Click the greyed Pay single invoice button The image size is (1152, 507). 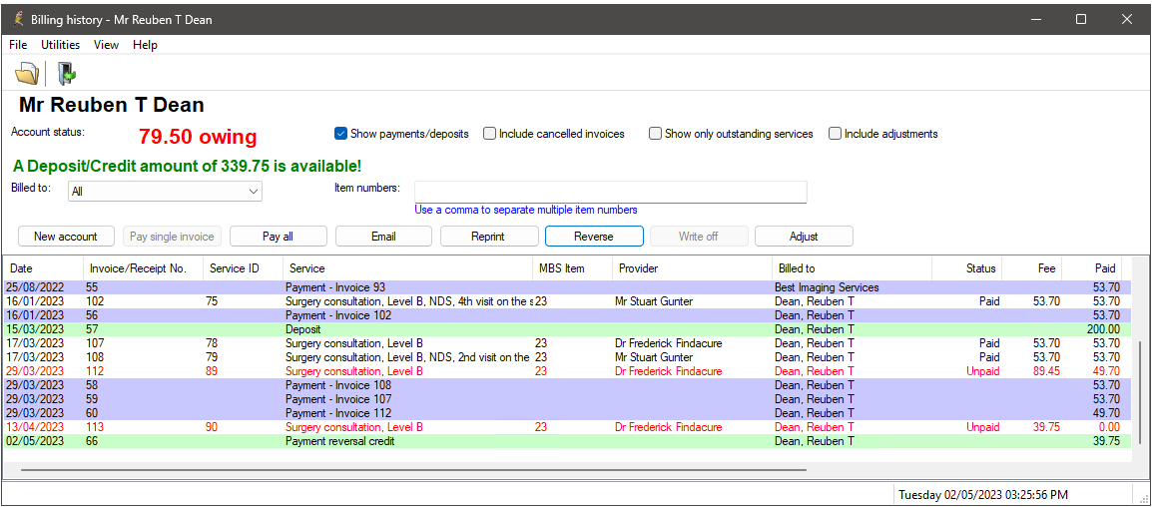(x=172, y=236)
